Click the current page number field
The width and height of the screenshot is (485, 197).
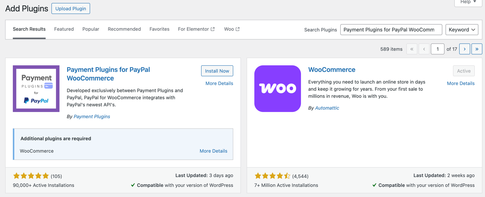coord(437,49)
